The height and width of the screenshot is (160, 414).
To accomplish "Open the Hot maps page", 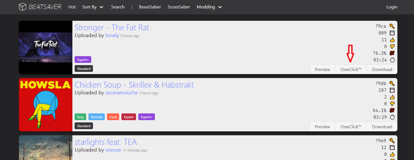I will coord(72,7).
